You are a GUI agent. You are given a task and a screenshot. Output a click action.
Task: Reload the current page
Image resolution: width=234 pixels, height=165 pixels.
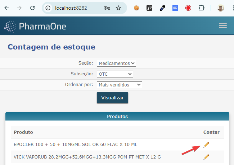[x=32, y=8]
